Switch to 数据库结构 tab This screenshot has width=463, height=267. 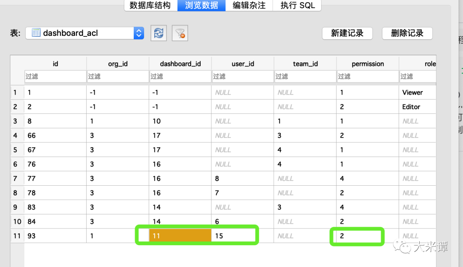[x=150, y=5]
